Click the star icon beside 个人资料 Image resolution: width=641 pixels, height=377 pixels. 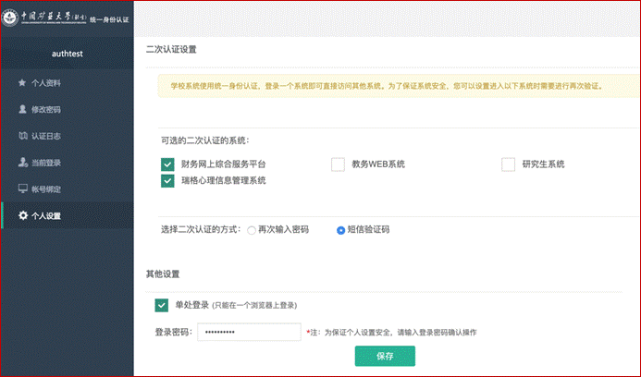click(22, 83)
